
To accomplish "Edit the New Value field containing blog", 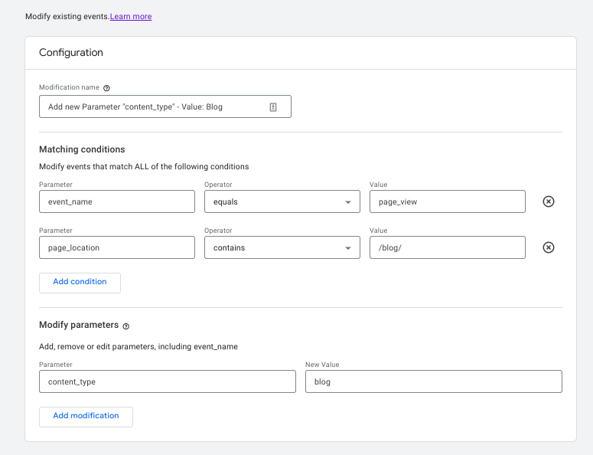I will tap(434, 381).
